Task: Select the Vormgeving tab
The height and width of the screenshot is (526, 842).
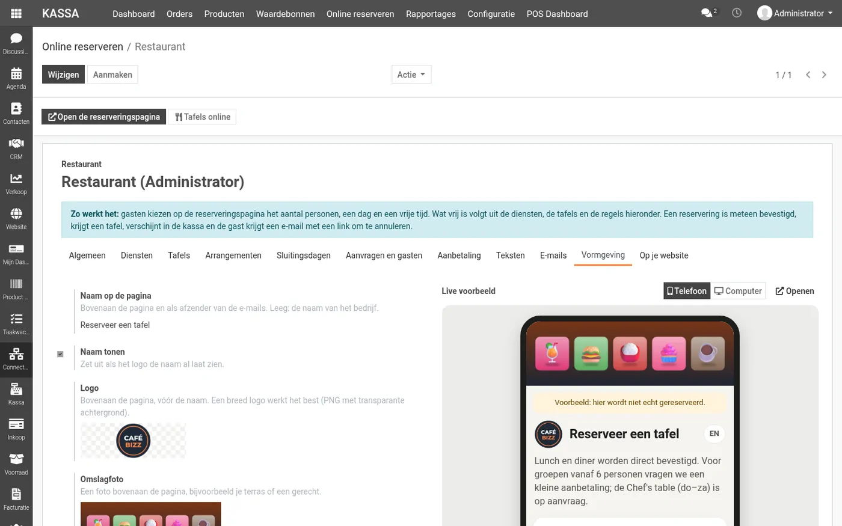Action: coord(603,255)
